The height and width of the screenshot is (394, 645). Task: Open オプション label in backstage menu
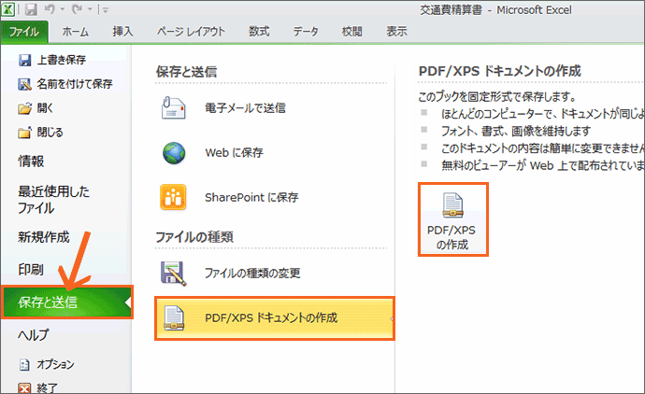click(55, 364)
